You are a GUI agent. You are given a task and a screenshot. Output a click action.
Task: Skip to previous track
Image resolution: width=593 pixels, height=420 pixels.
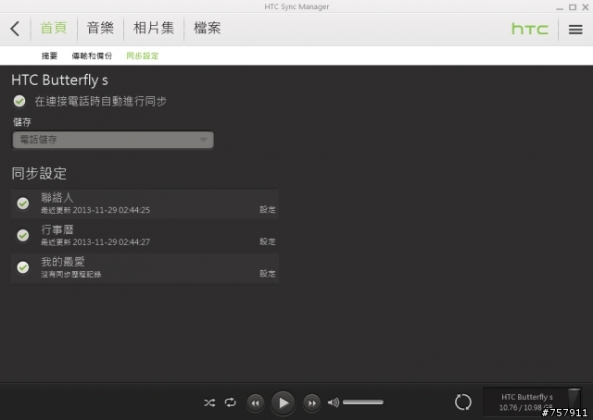[256, 403]
